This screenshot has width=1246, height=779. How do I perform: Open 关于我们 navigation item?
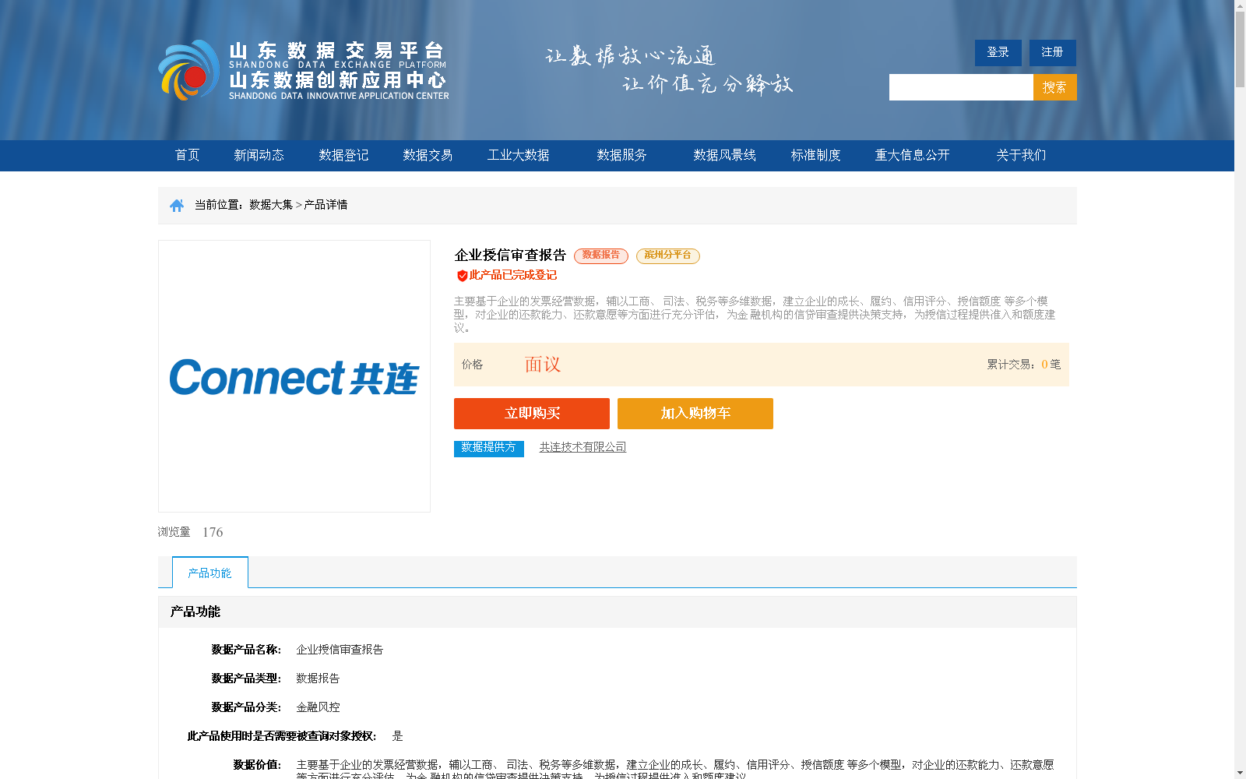click(x=1021, y=155)
